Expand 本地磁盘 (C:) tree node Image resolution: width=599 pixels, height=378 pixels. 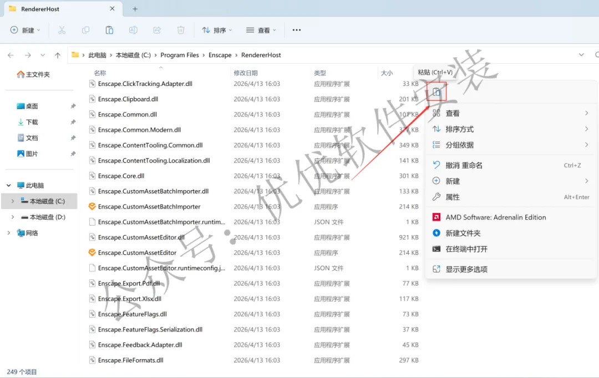(13, 201)
